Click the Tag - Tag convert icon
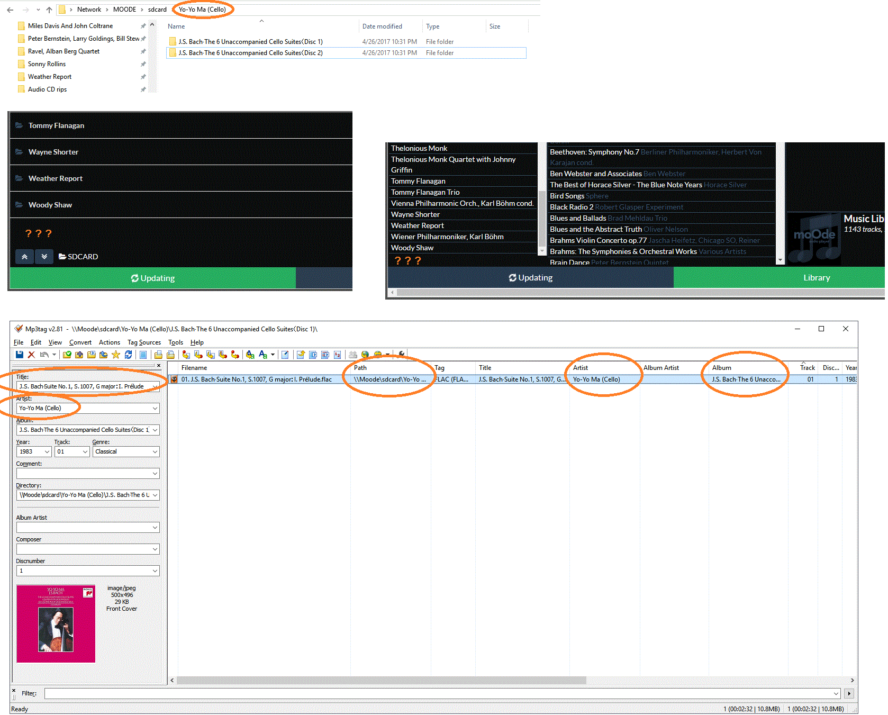This screenshot has width=888, height=715. click(x=235, y=355)
